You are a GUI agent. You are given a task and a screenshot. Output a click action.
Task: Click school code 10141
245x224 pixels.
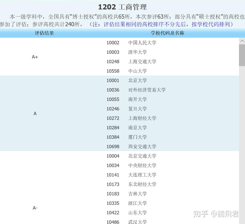click(x=113, y=175)
